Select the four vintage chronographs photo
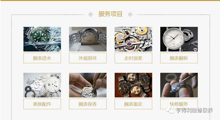The image size is (220, 120). (133, 85)
